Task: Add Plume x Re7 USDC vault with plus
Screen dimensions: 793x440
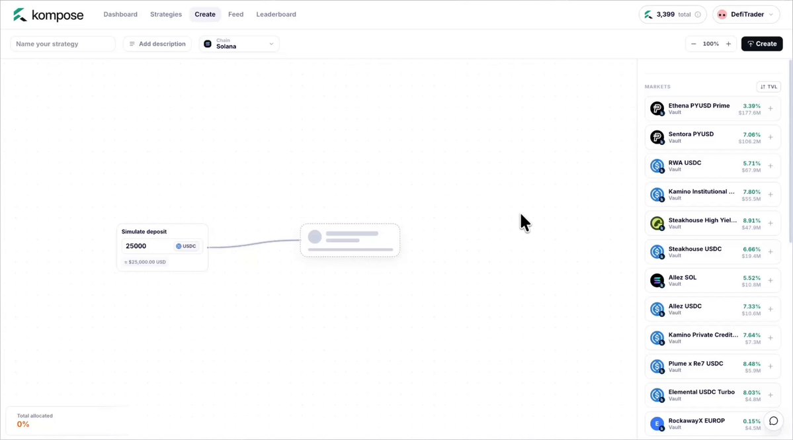Action: (x=771, y=367)
